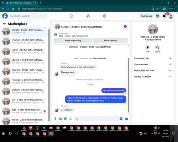Send a thumbs-up like

pos(127,119)
